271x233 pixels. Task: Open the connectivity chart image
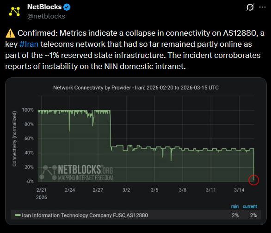pyautogui.click(x=136, y=151)
